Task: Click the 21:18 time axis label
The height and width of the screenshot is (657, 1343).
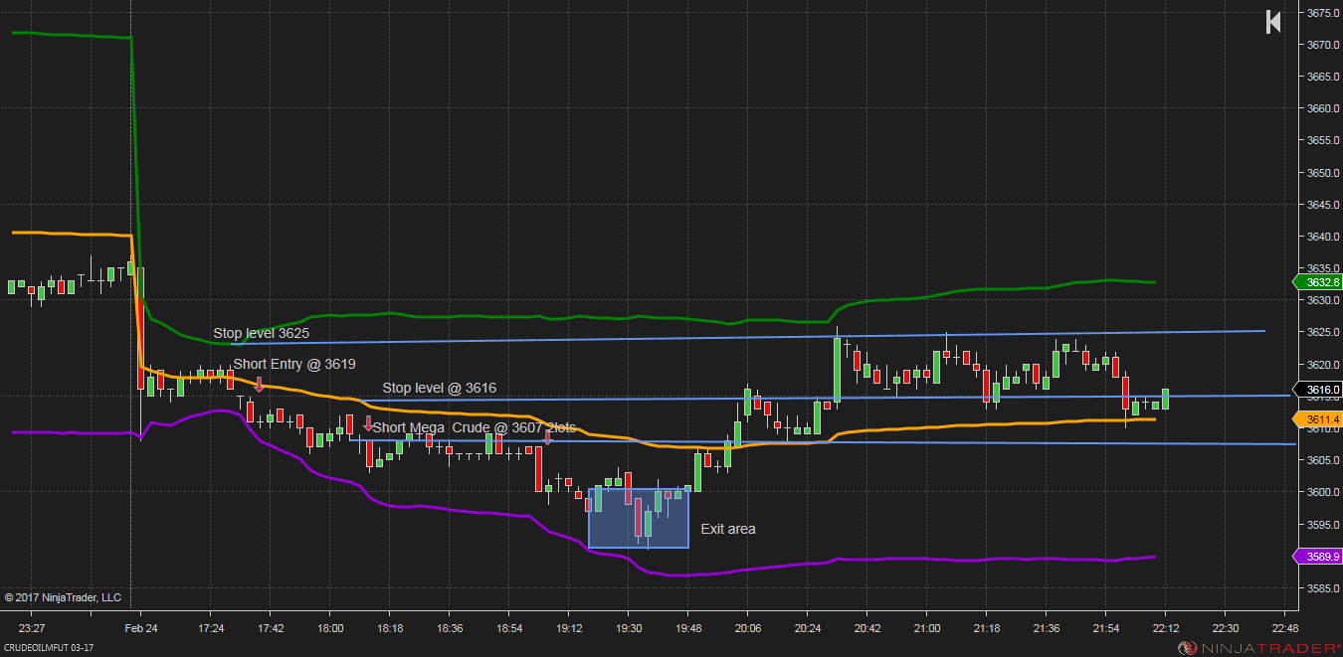Action: point(987,628)
